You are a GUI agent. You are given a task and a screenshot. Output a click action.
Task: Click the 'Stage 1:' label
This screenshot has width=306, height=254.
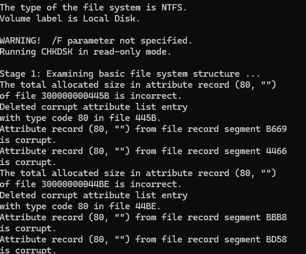pyautogui.click(x=20, y=74)
